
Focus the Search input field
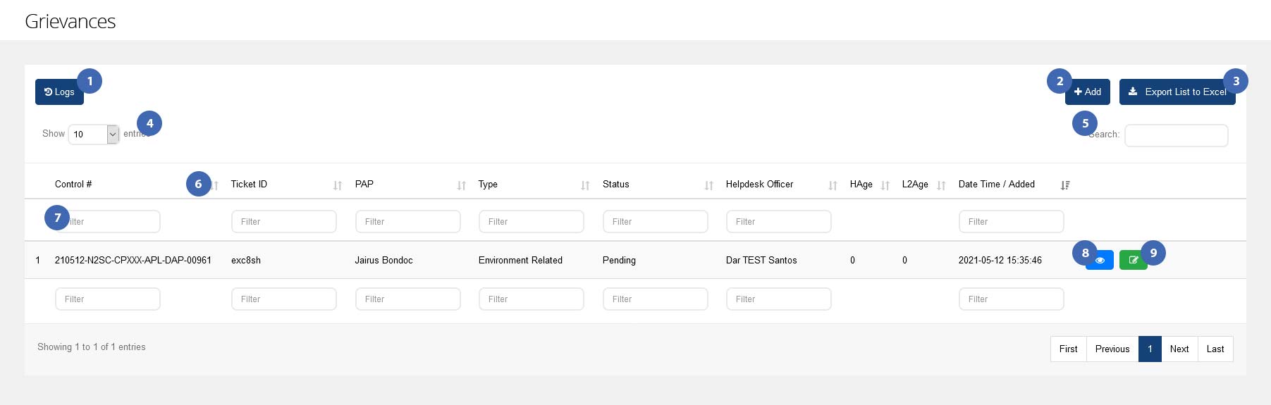pyautogui.click(x=1176, y=136)
